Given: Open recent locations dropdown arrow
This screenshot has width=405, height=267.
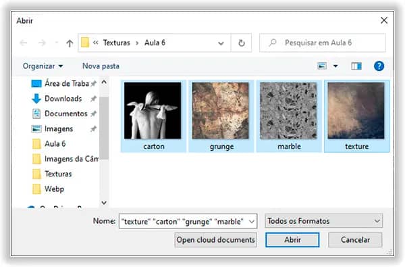Looking at the screenshot, I should pos(57,43).
